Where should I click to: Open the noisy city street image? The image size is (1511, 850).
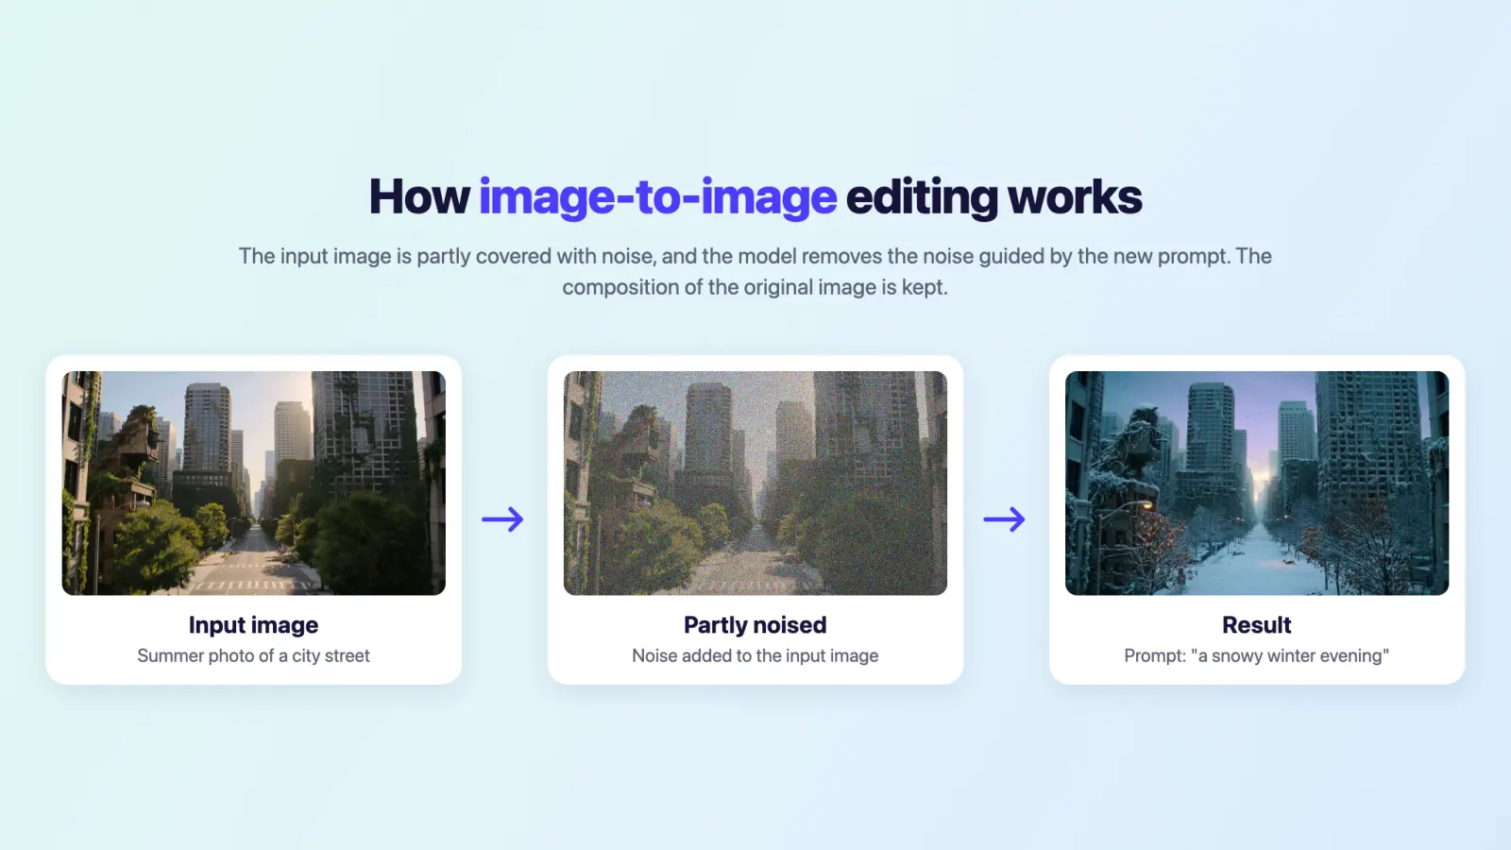[755, 483]
